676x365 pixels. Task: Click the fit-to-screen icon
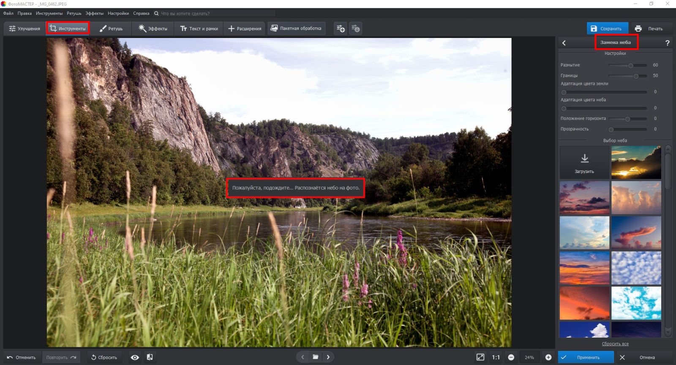[480, 357]
